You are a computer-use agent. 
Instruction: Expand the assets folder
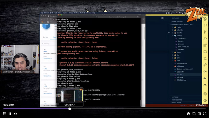click(x=179, y=33)
